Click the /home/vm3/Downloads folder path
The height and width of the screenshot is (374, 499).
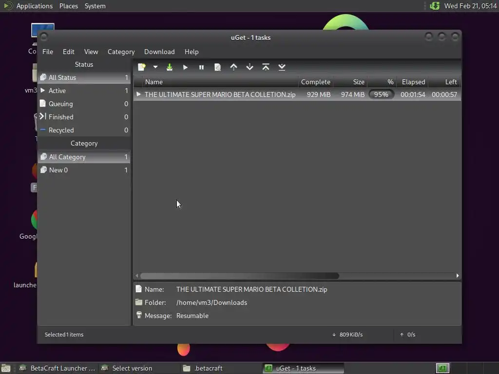pyautogui.click(x=211, y=302)
